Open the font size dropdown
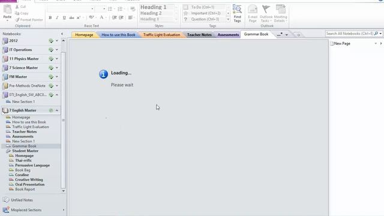Screen dimensions: 384x216 pos(104,9)
